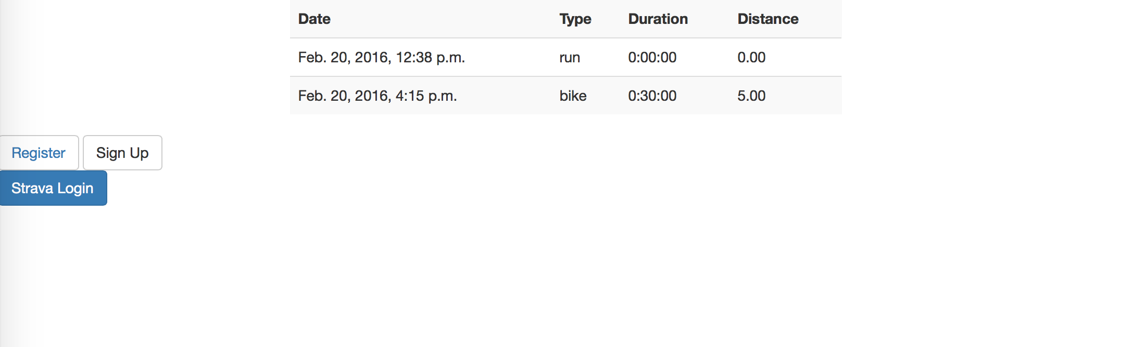
Task: Select the 5.00 distance value
Action: [x=751, y=96]
